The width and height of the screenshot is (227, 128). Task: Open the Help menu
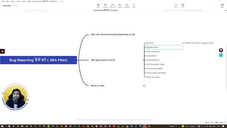pyautogui.click(x=29, y=1)
